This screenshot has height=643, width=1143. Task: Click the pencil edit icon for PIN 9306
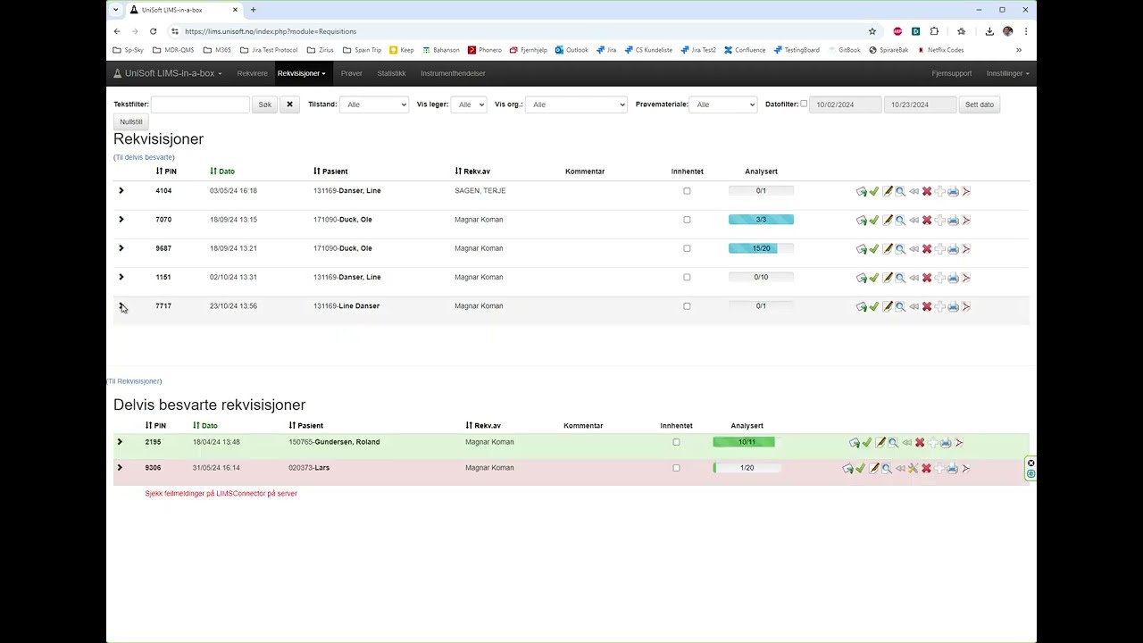(874, 468)
